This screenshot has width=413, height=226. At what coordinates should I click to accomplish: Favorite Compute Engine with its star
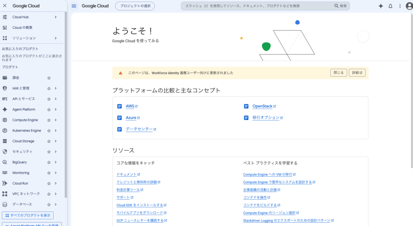coord(49,120)
